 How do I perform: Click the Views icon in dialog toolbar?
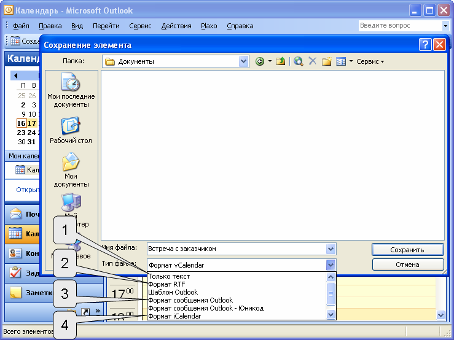341,61
